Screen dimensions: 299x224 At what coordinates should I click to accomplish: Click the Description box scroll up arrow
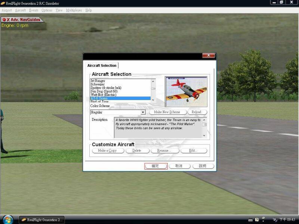point(204,120)
